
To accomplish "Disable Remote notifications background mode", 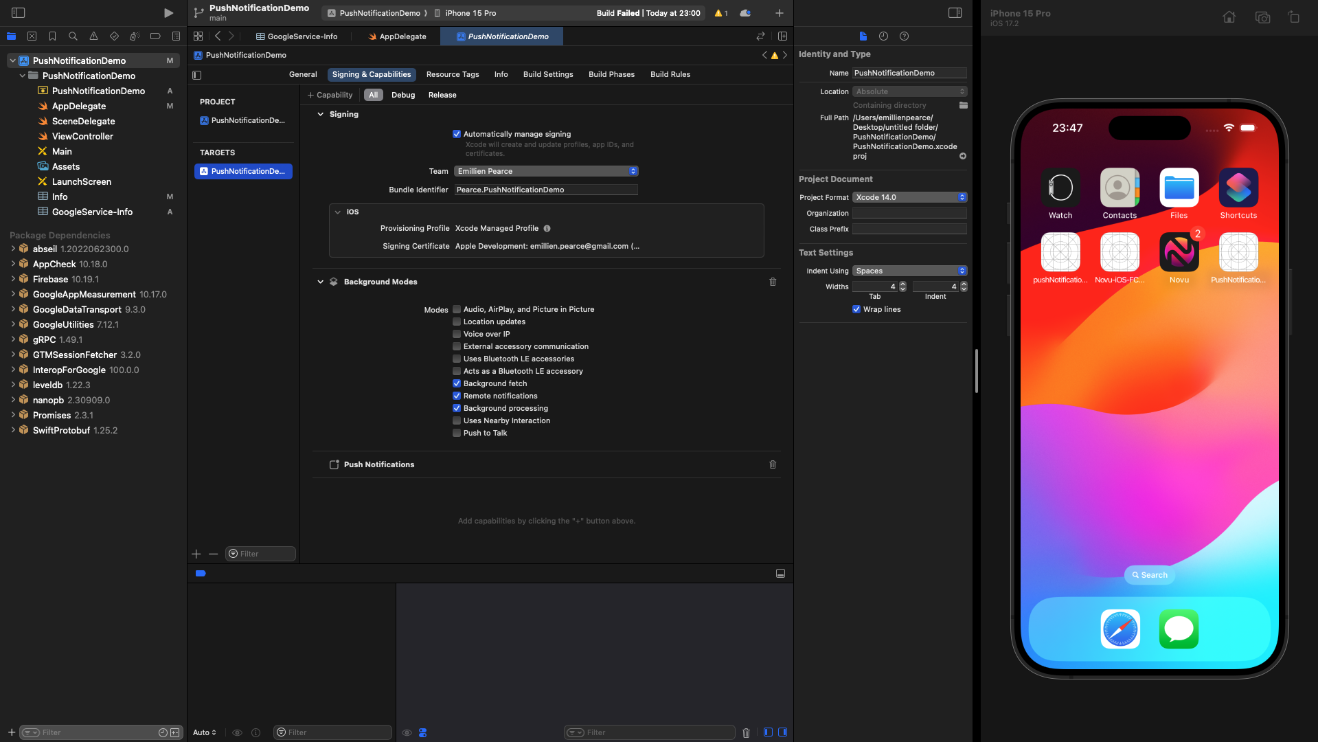I will pyautogui.click(x=457, y=396).
